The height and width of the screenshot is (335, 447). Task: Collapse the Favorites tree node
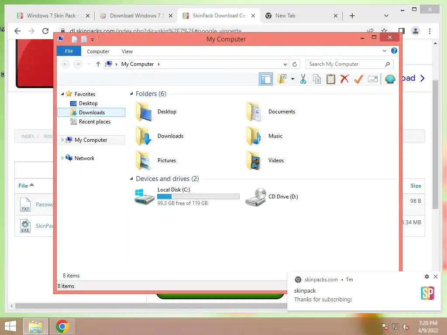[x=62, y=94]
